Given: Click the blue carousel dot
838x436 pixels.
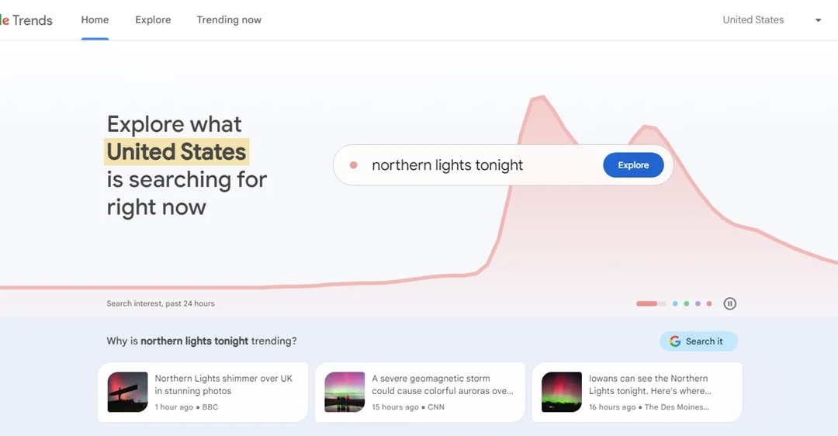Looking at the screenshot, I should pos(675,304).
